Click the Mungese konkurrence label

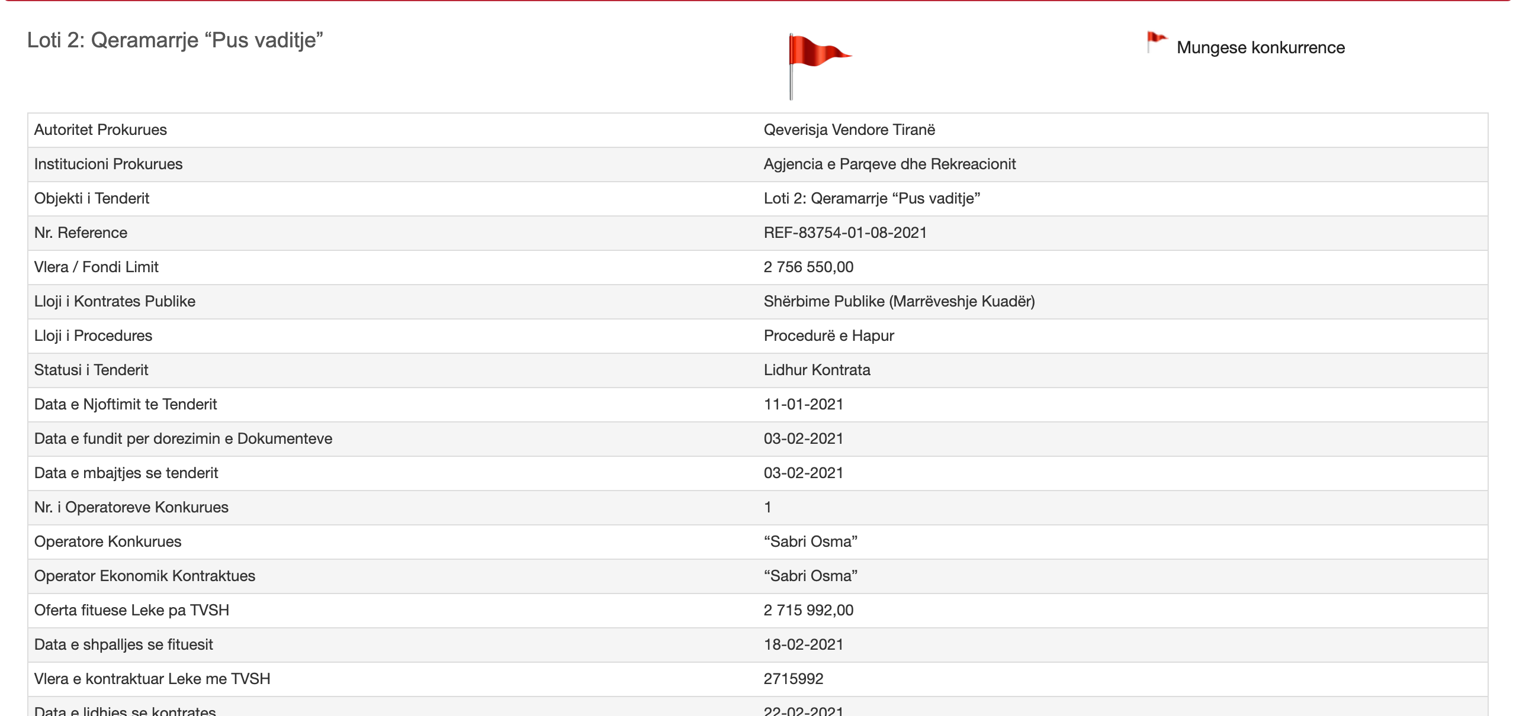(1260, 47)
